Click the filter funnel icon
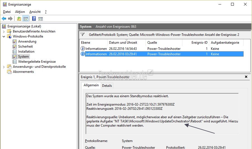The height and width of the screenshot is (149, 252). tap(83, 34)
